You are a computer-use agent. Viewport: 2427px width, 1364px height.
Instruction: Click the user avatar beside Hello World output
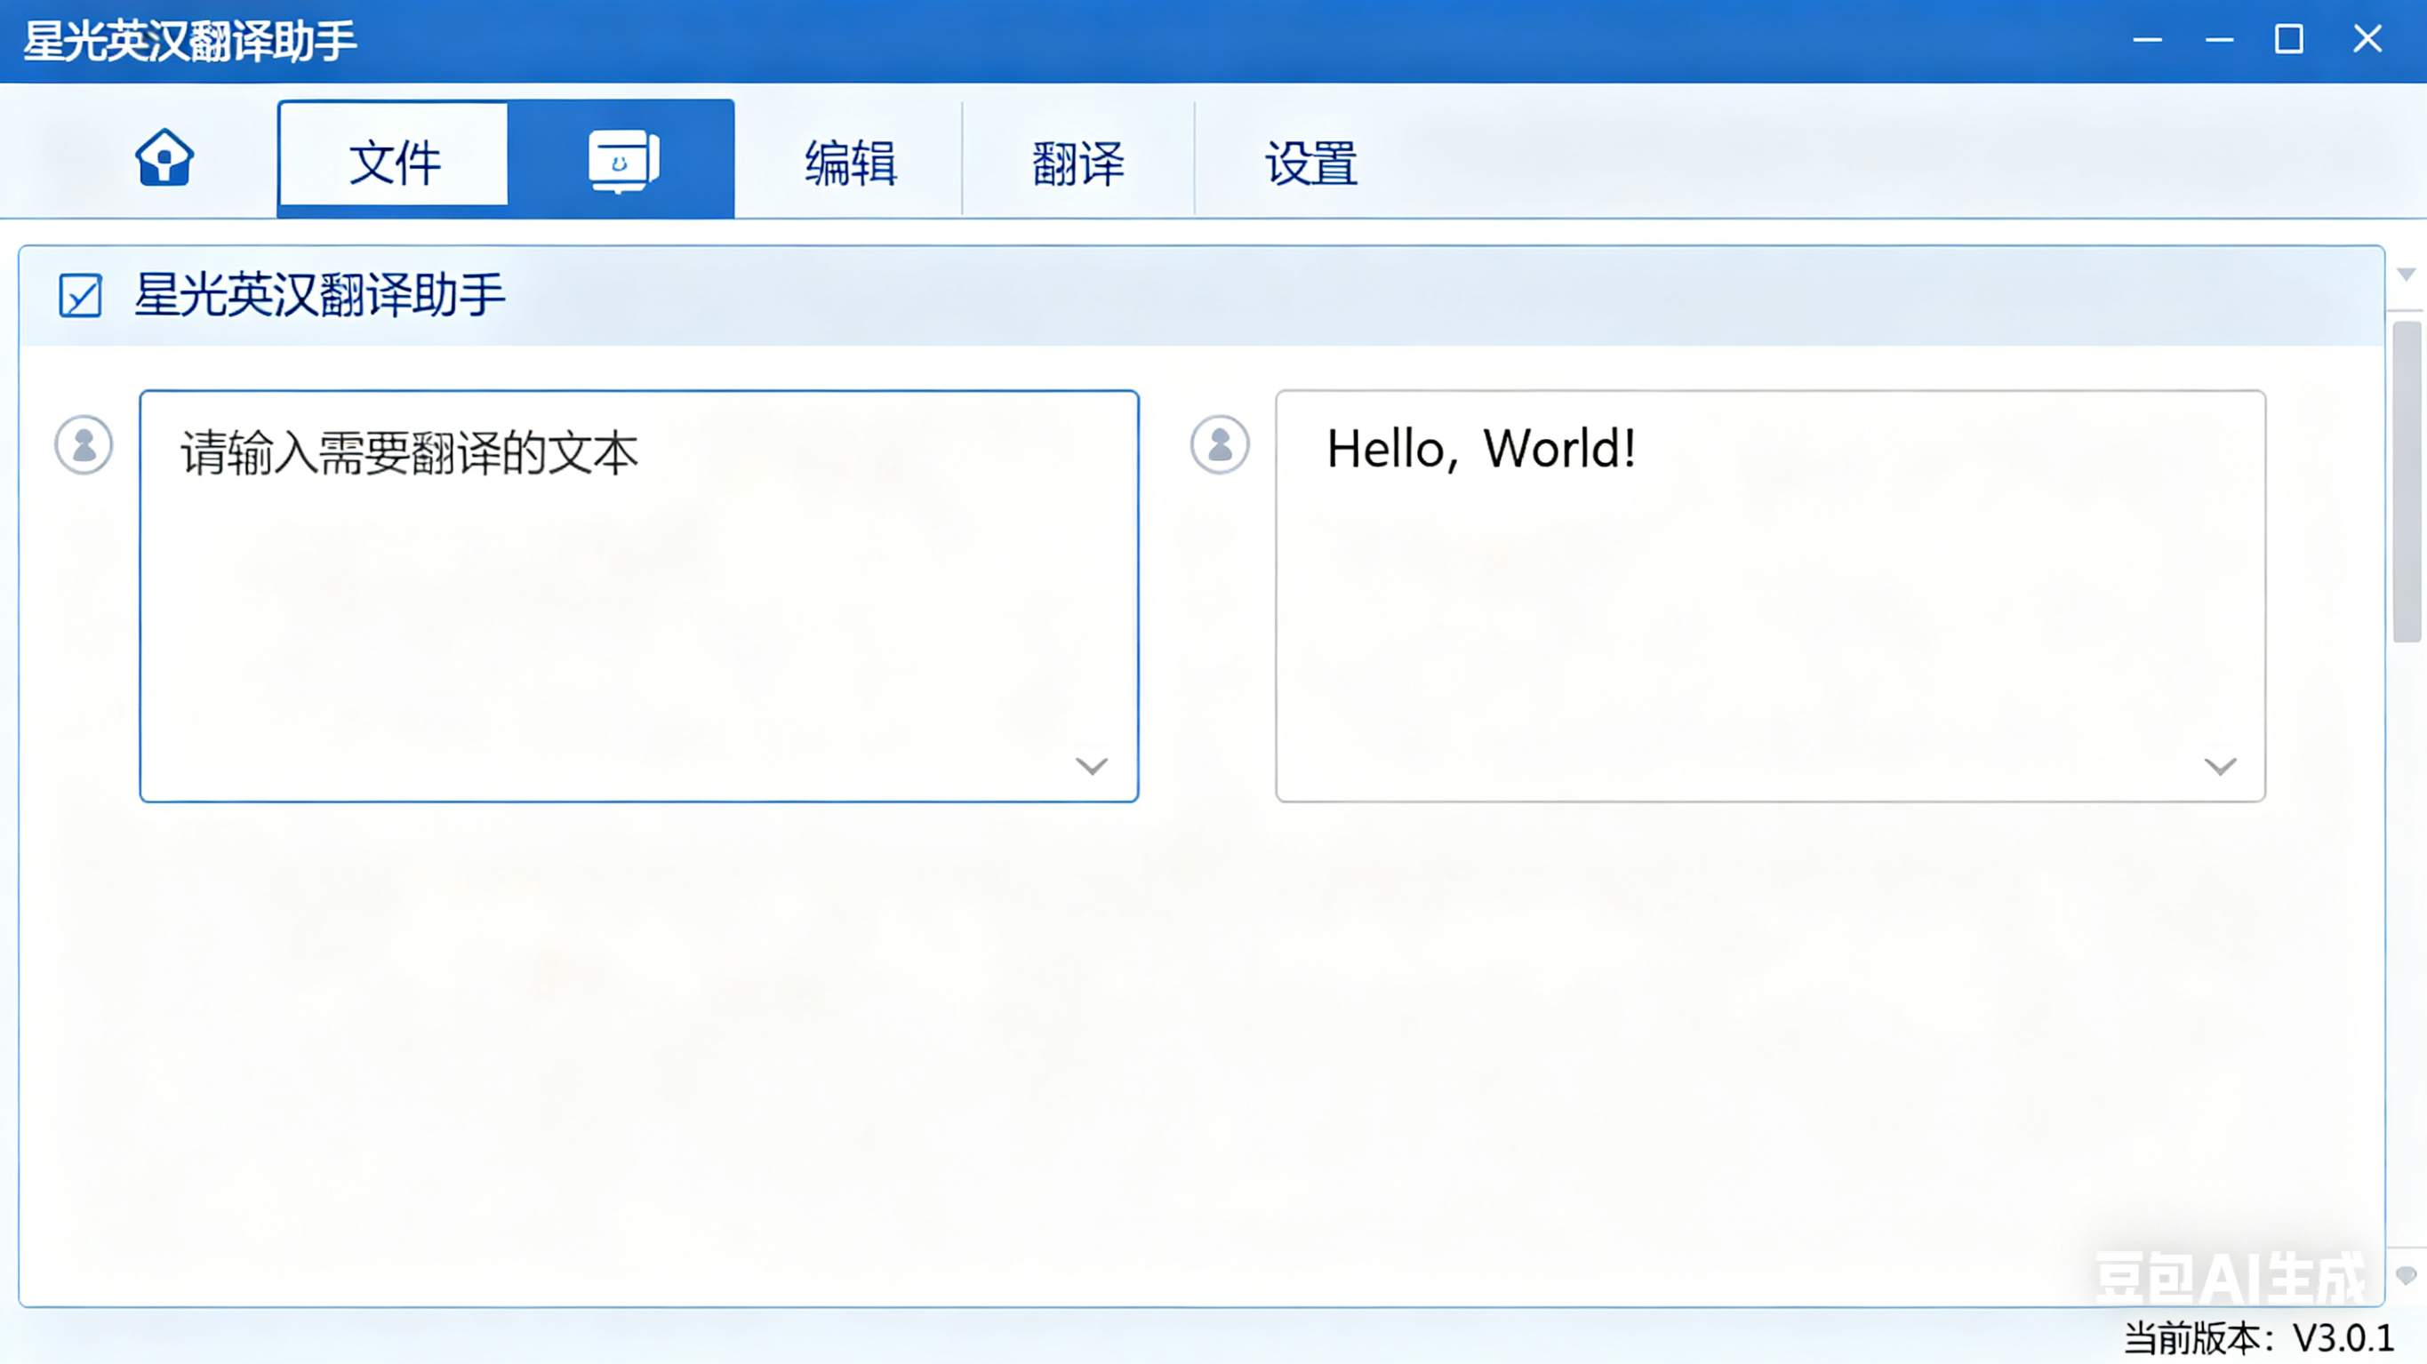pyautogui.click(x=1219, y=444)
